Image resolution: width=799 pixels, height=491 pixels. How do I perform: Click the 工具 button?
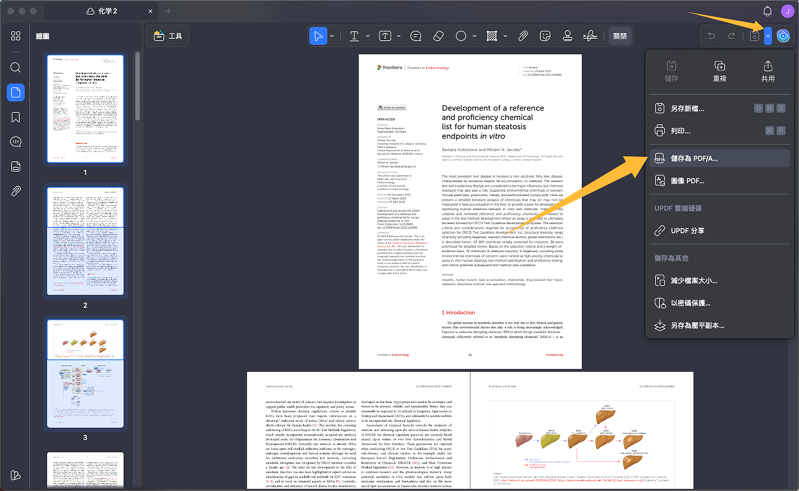(x=168, y=36)
